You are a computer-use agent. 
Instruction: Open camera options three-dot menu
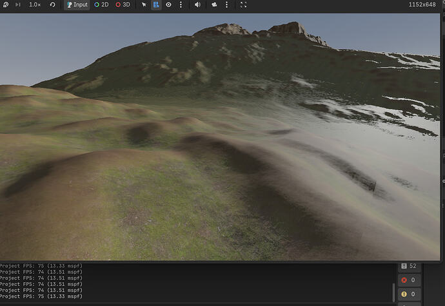226,5
